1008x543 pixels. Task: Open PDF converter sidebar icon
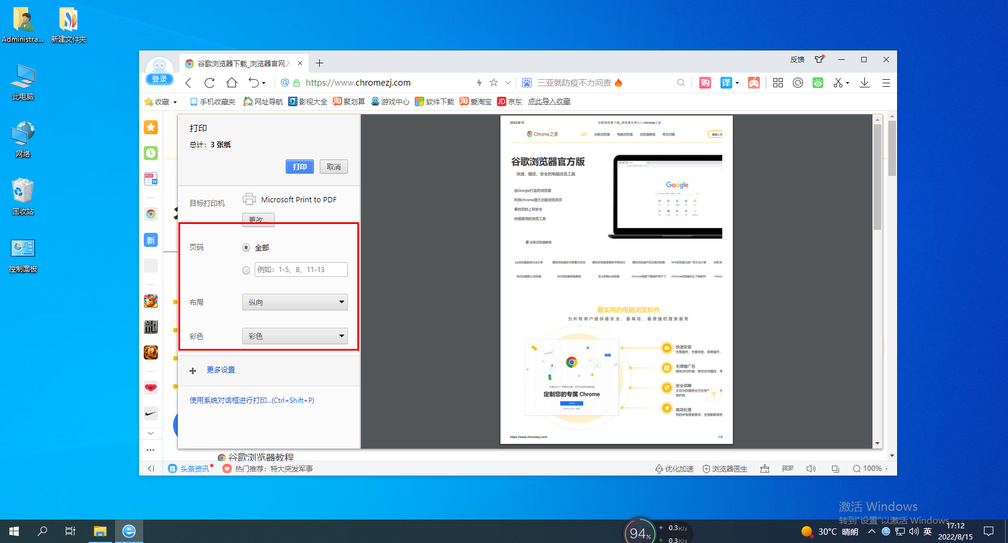point(151,179)
